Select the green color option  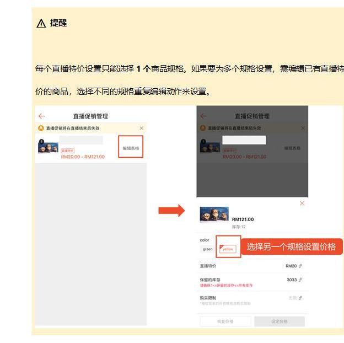point(207,249)
